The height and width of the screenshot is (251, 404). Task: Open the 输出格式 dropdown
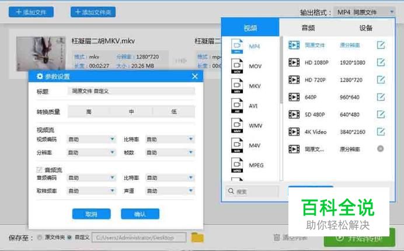(x=364, y=12)
